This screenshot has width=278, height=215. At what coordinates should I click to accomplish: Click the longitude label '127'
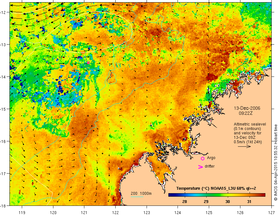click(x=271, y=212)
